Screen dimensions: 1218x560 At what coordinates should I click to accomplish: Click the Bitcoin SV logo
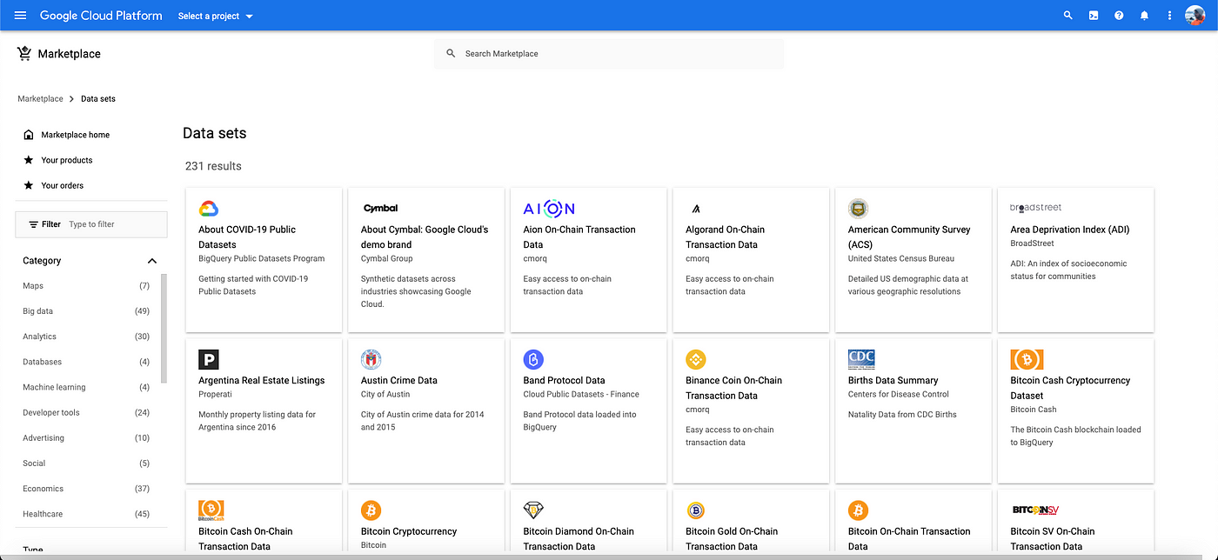[1035, 510]
